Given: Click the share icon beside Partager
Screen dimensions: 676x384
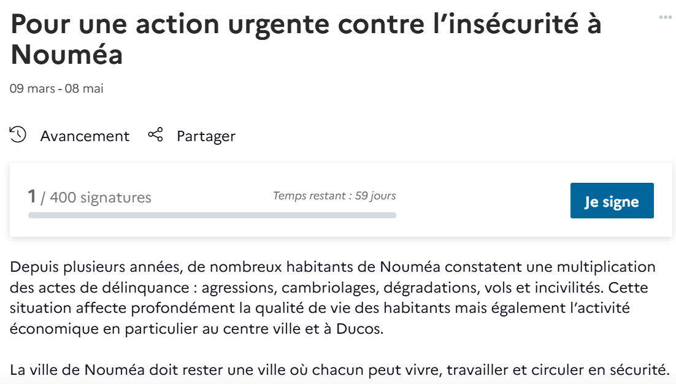Looking at the screenshot, I should [156, 135].
